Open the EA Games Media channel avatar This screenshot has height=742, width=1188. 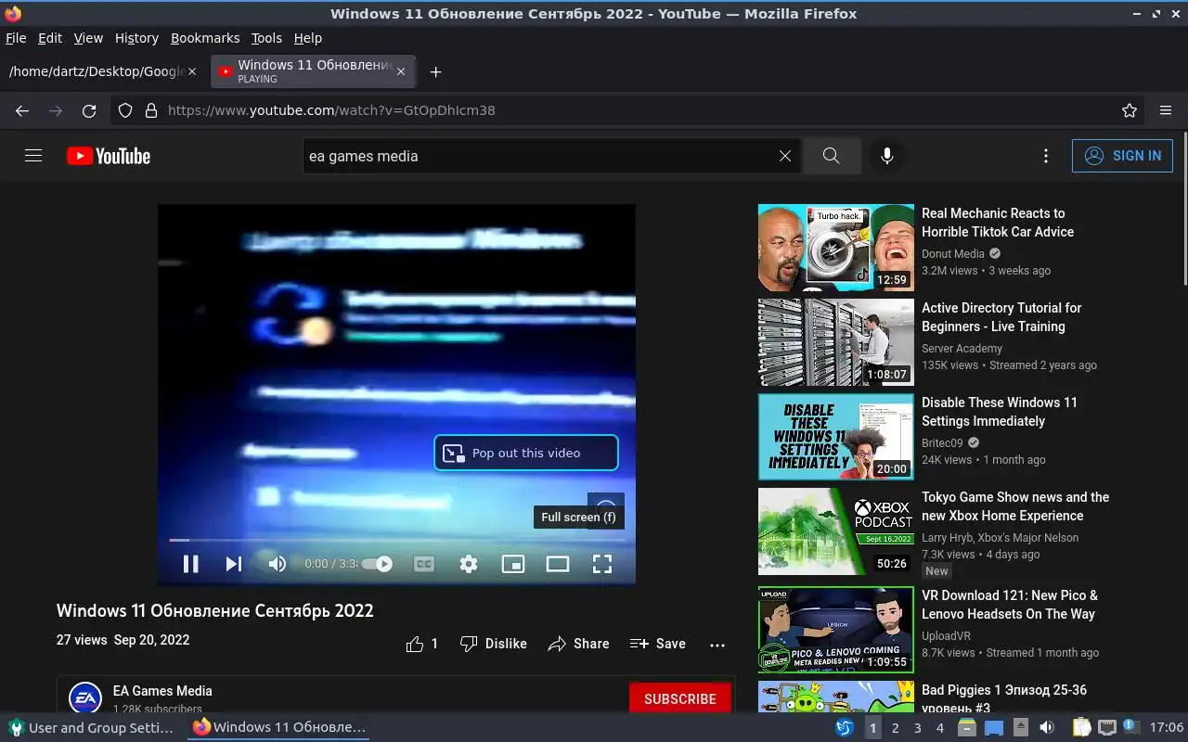[85, 698]
